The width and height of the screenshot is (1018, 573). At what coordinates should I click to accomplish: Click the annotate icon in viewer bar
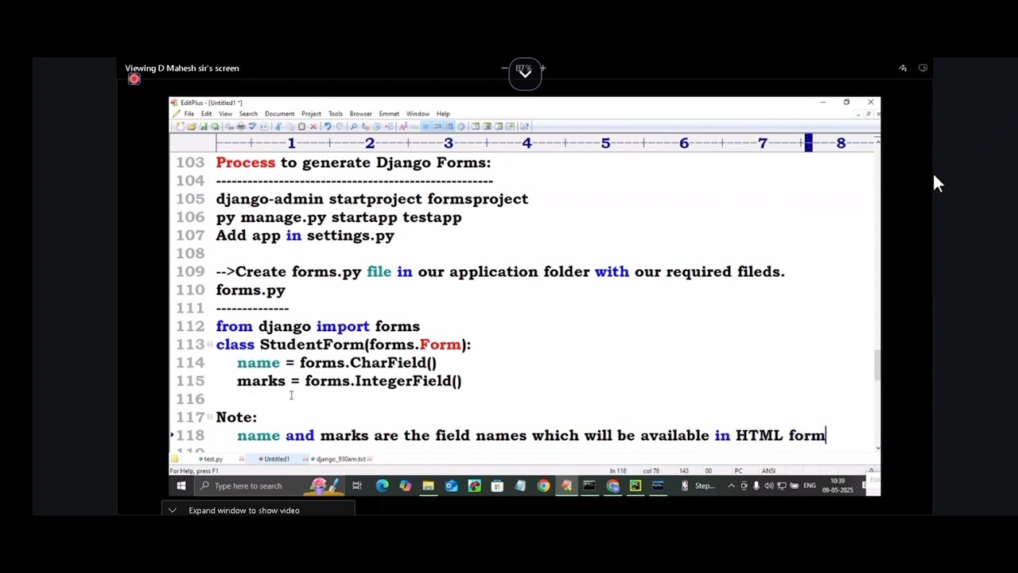[903, 68]
